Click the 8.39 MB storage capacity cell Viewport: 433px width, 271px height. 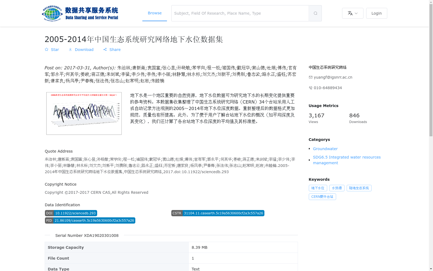[x=243, y=247]
